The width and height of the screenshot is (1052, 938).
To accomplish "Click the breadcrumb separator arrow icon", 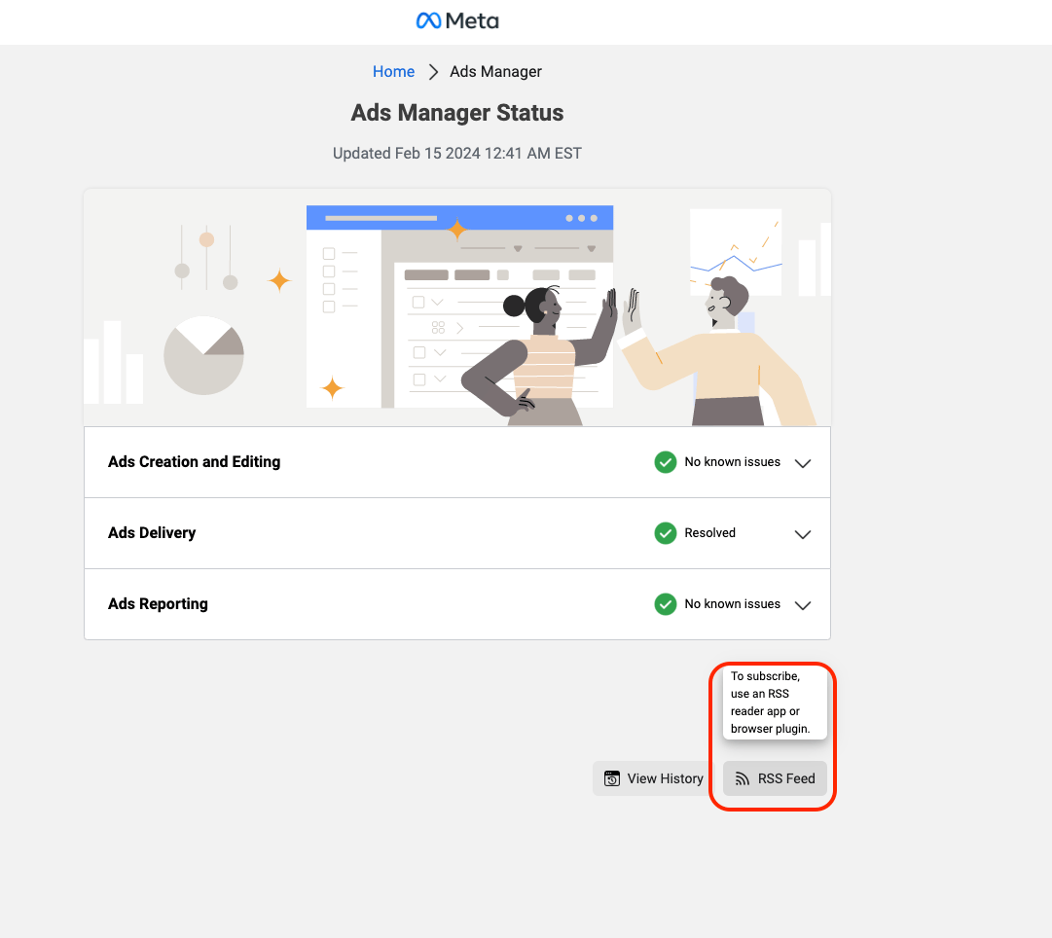I will point(433,72).
